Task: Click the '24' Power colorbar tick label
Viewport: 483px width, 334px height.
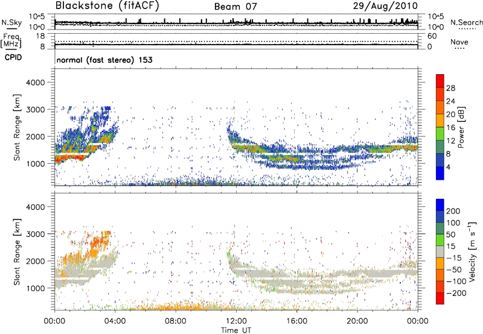Action: click(x=450, y=101)
